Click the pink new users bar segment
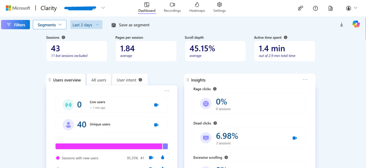 pyautogui.click(x=109, y=146)
